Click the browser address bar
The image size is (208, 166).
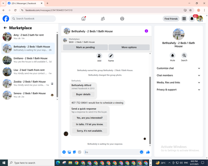tap(103, 10)
